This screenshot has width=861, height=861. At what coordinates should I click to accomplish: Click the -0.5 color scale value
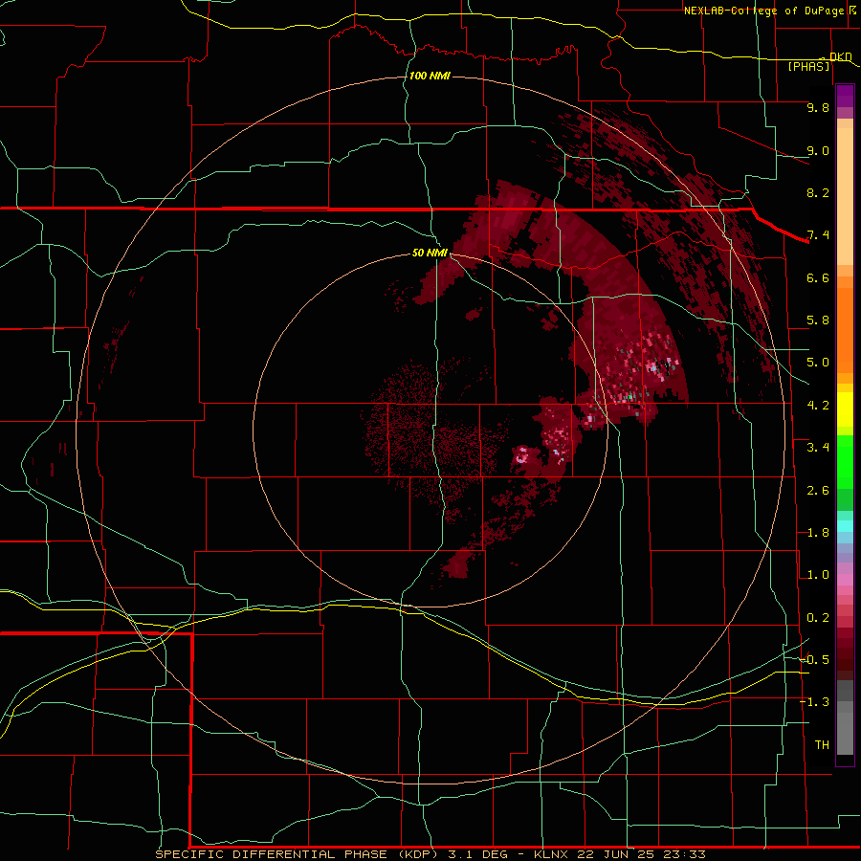pyautogui.click(x=814, y=660)
